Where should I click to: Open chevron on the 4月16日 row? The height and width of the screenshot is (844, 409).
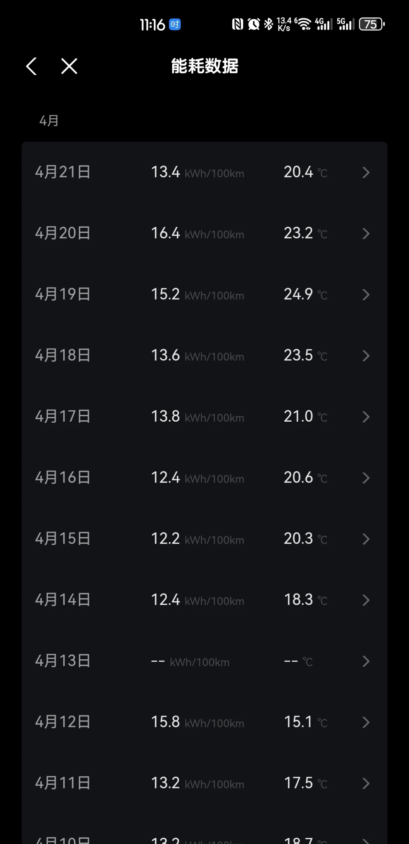tap(366, 478)
